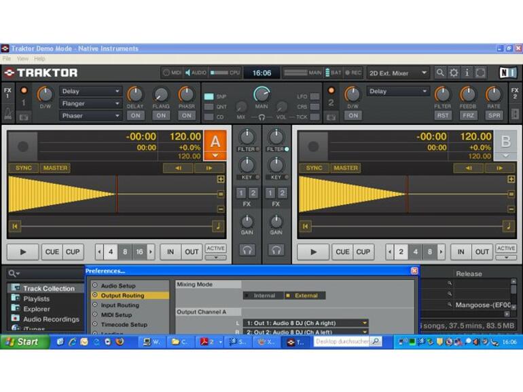
Task: Jump to track start on Deck B
Action: click(x=306, y=227)
